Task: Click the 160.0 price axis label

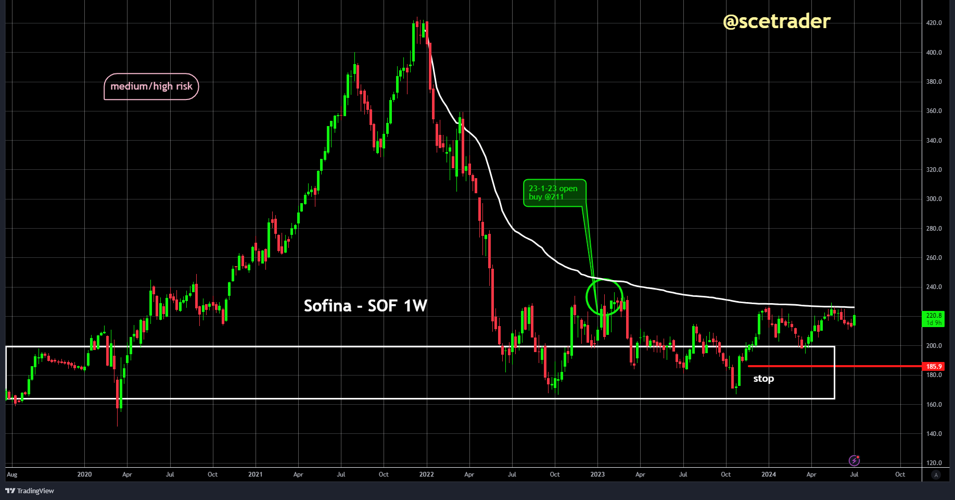Action: [x=934, y=405]
